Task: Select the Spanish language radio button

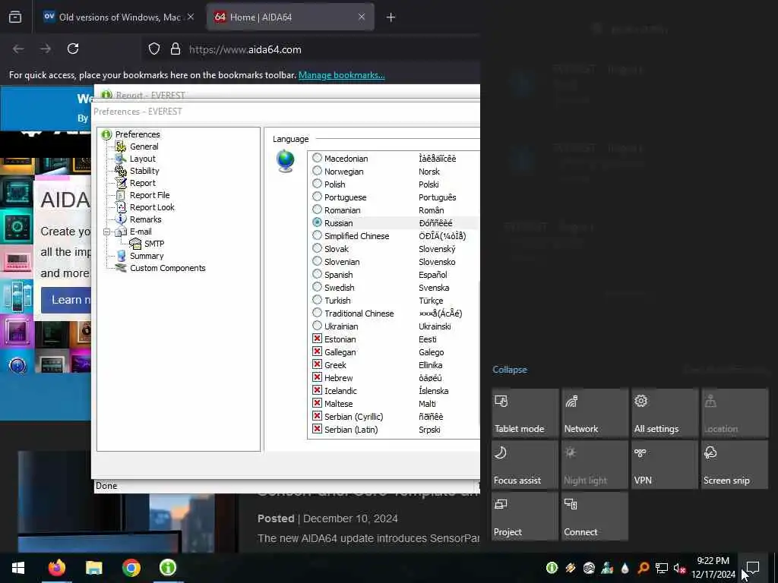Action: (x=317, y=274)
